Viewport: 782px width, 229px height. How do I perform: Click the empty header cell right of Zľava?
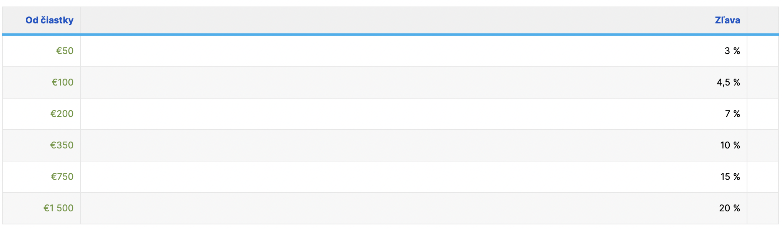point(763,20)
